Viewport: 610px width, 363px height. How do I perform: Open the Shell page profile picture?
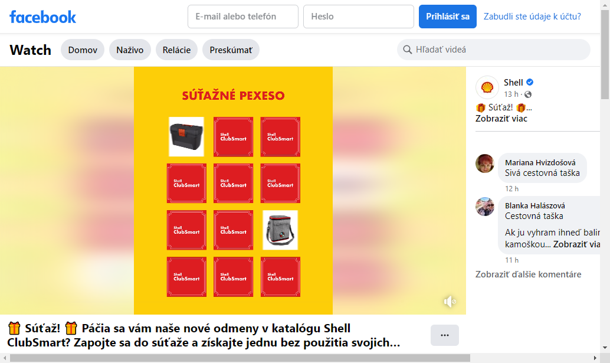[487, 87]
